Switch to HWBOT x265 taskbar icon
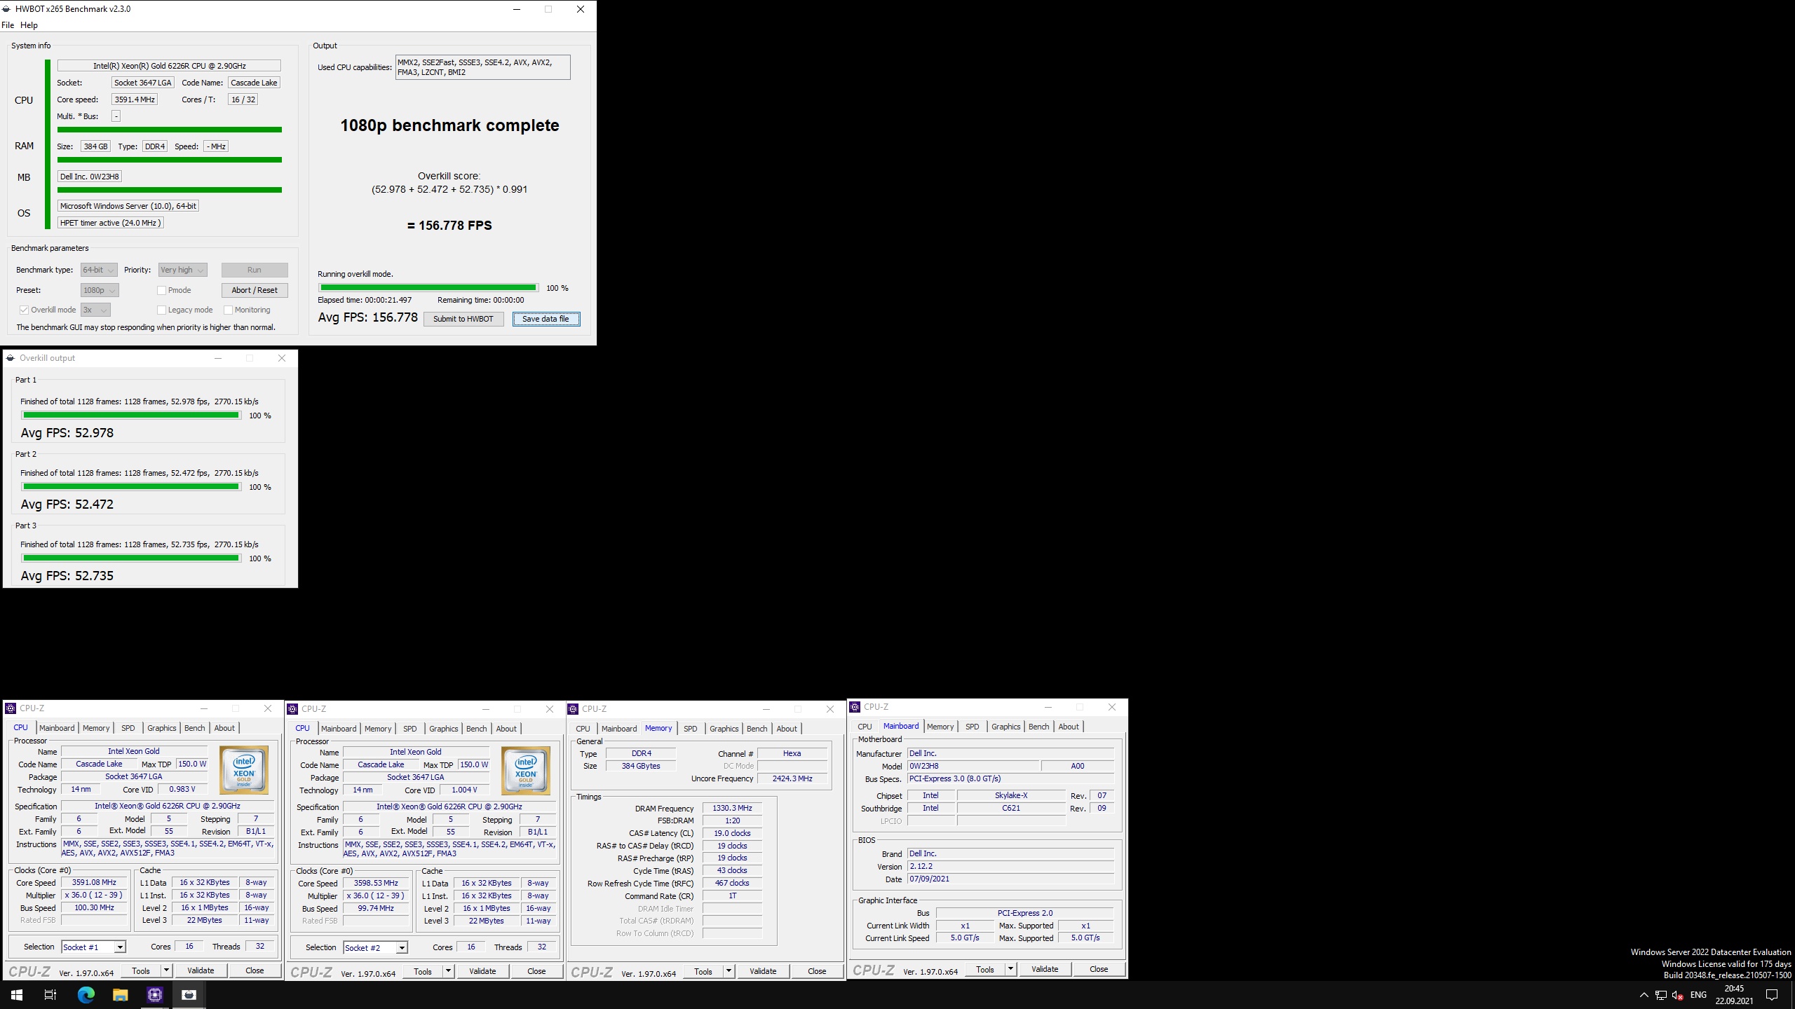The width and height of the screenshot is (1795, 1009). tap(189, 994)
